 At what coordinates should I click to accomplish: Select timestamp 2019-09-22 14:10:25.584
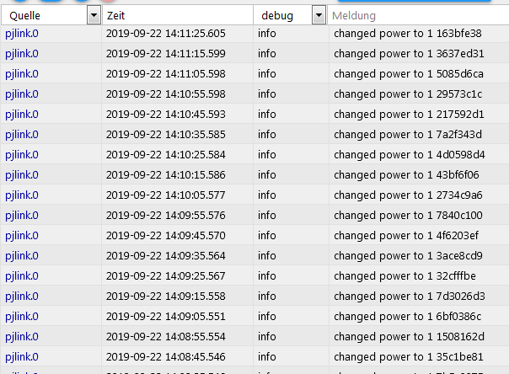pyautogui.click(x=165, y=155)
